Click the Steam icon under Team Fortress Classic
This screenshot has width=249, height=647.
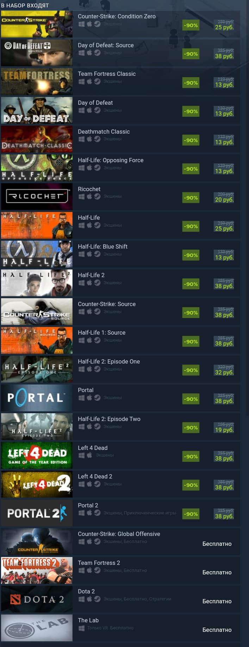97,81
